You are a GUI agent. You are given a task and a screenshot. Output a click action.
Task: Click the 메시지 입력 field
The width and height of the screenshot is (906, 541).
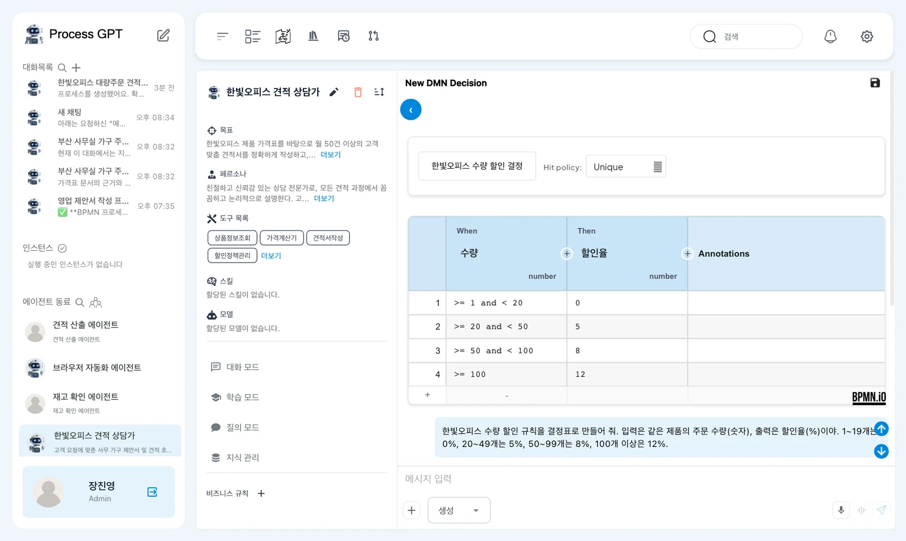click(x=646, y=479)
